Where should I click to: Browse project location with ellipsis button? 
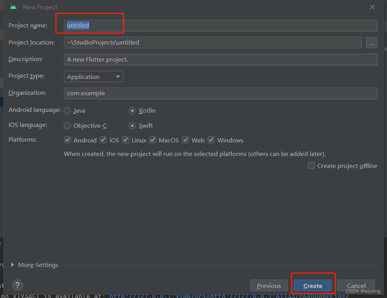(x=371, y=43)
